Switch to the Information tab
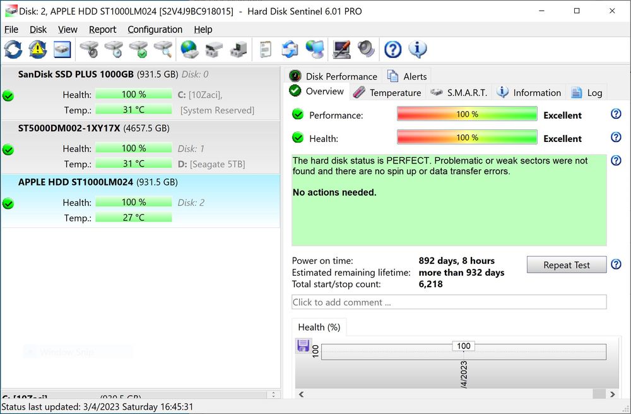 pos(529,93)
